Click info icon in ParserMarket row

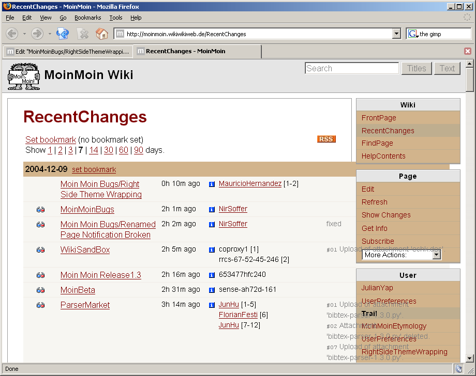point(212,305)
